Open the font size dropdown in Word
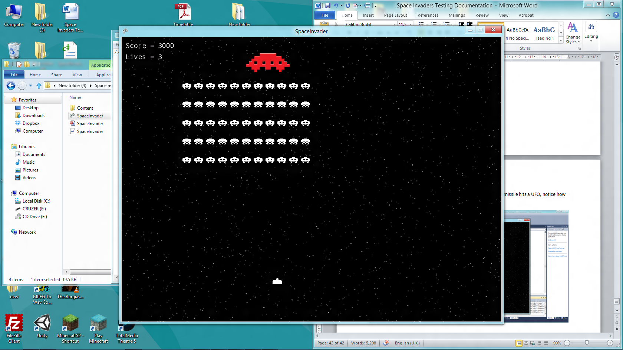The width and height of the screenshot is (623, 350). 411,24
